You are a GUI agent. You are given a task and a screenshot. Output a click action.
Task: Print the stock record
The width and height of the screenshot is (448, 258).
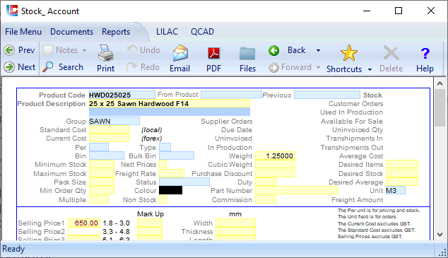click(x=106, y=59)
